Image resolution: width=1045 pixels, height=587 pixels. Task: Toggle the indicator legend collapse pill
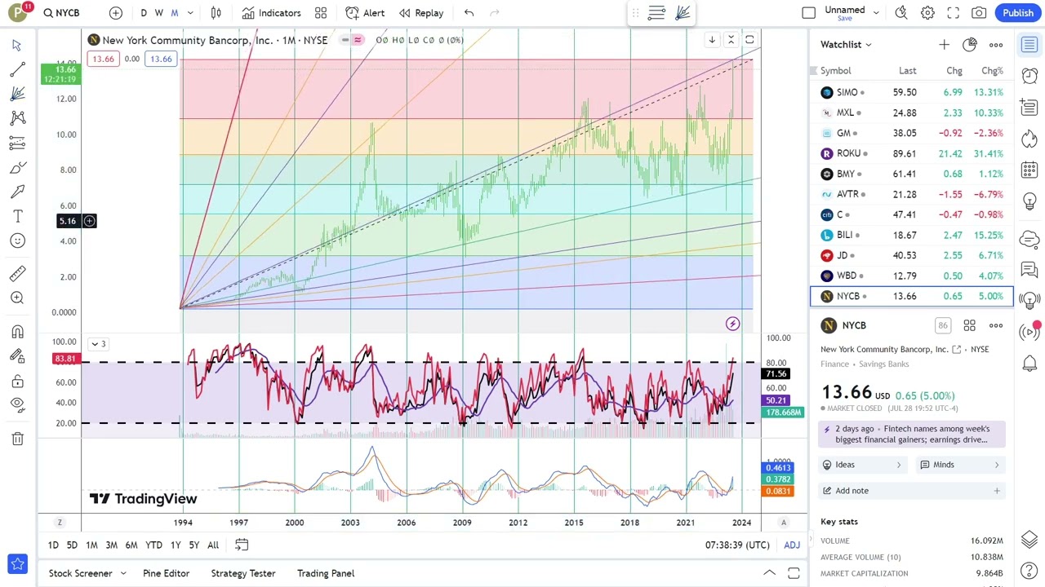click(351, 40)
